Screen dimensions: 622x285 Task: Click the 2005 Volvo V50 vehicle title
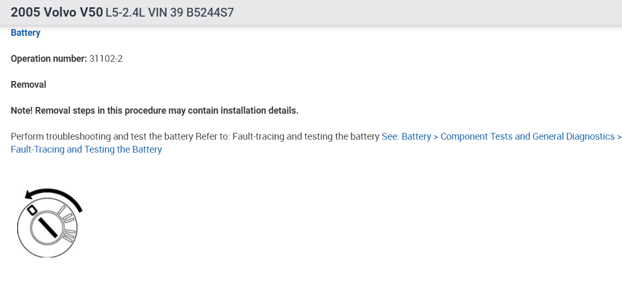[56, 12]
